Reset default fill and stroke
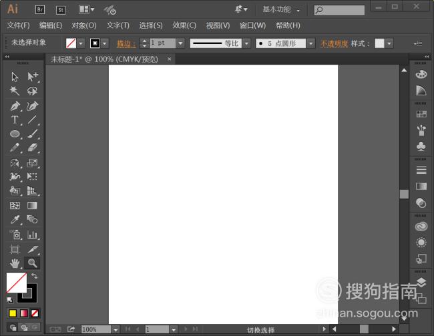This screenshot has height=336, width=434. (10, 299)
